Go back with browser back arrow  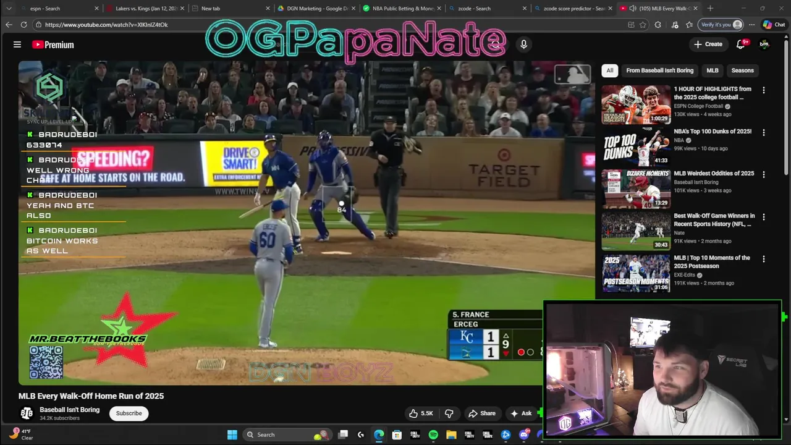[9, 25]
